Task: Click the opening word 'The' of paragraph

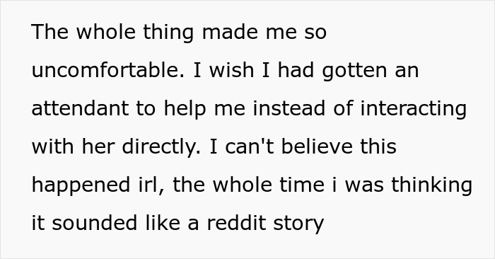Action: pos(50,32)
